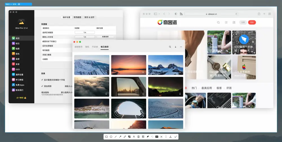Cancel the capture with the X icon
This screenshot has height=142, width=282.
(161, 137)
